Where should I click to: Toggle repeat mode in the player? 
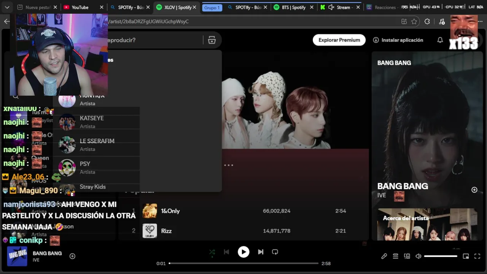tap(275, 252)
